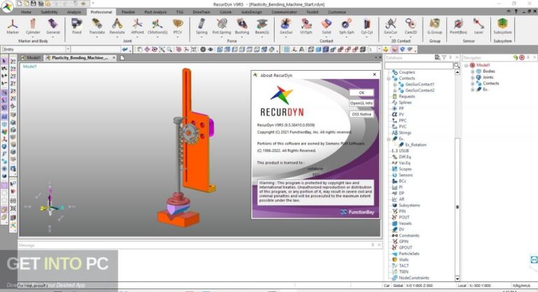Create a Cyl-Cyl contact
538x292 pixels.
367,27
